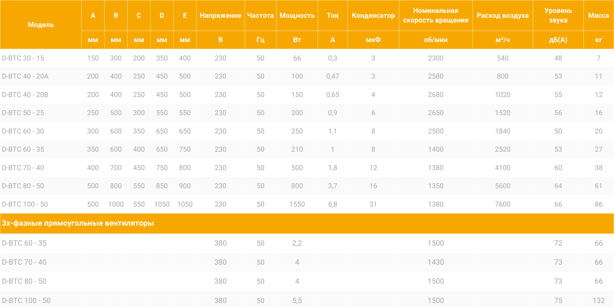Screen dimensions: 614x307
Task: Select Номинальная скорость вращения header
Action: pyautogui.click(x=435, y=15)
